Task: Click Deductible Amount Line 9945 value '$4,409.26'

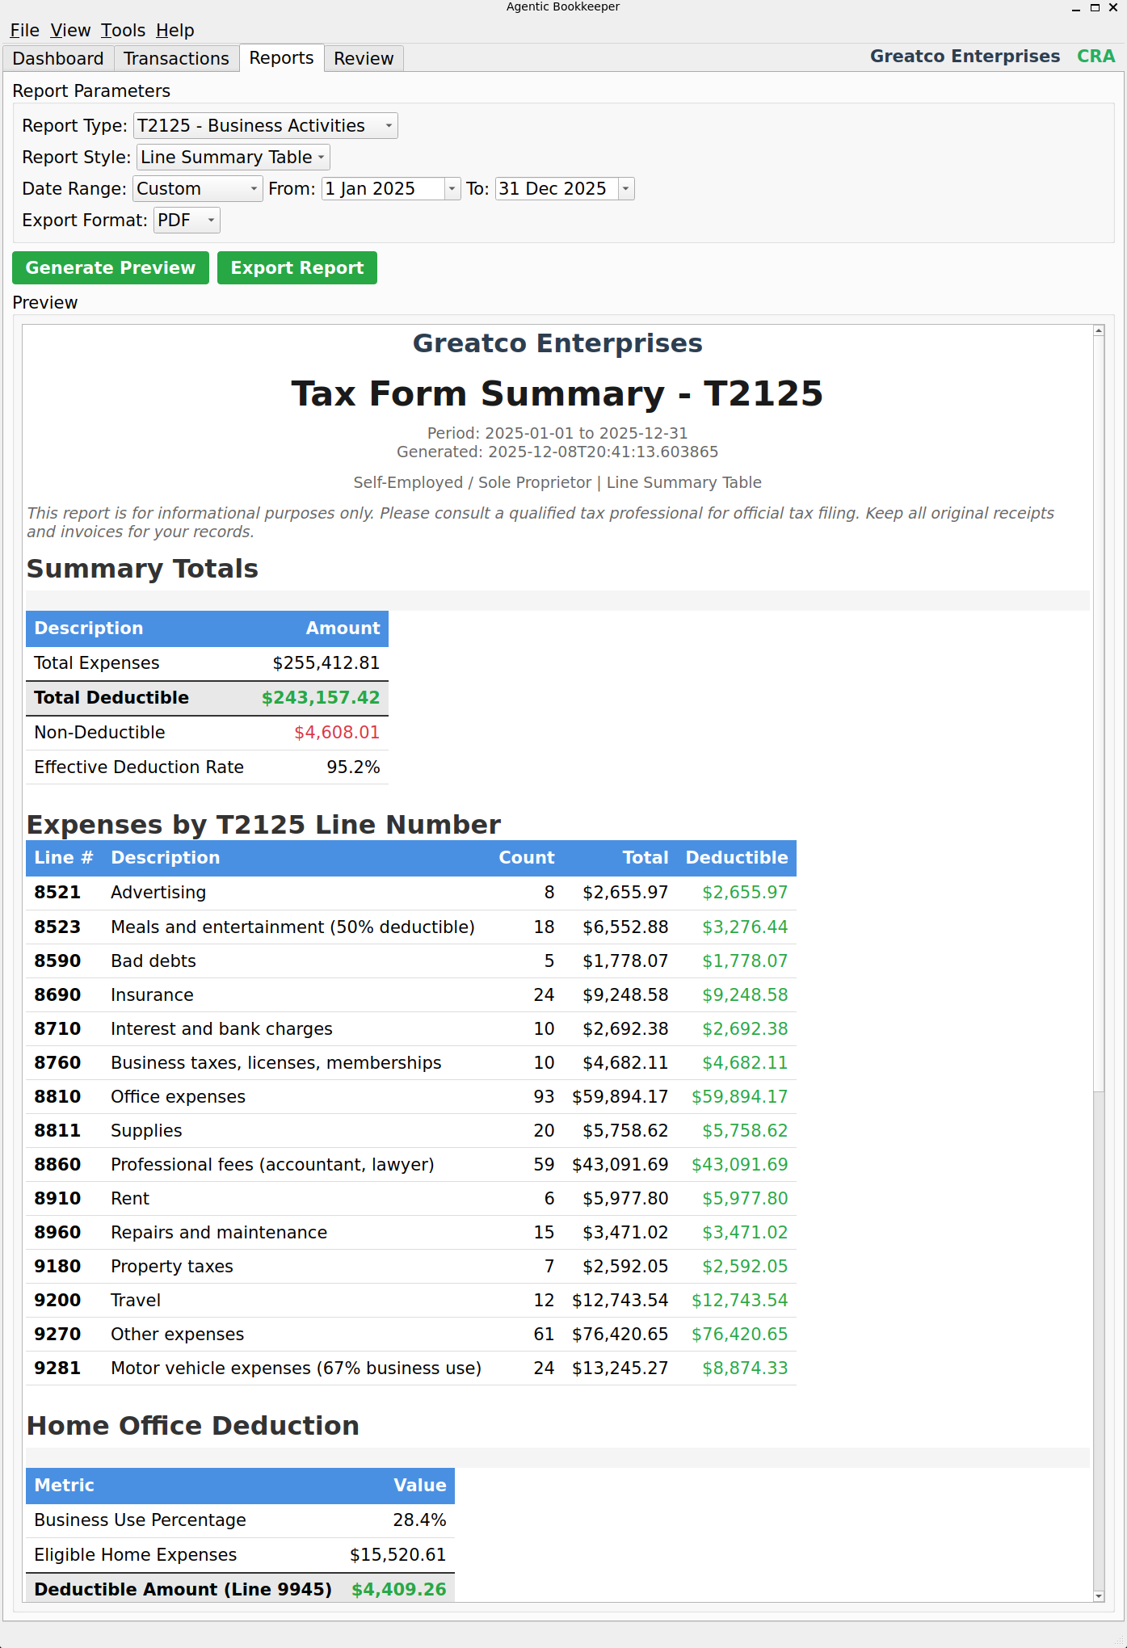Action: [399, 1590]
